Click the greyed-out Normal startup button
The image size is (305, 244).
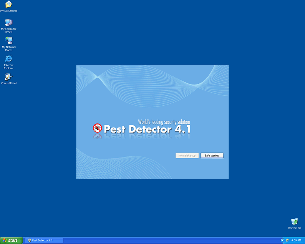click(x=187, y=156)
